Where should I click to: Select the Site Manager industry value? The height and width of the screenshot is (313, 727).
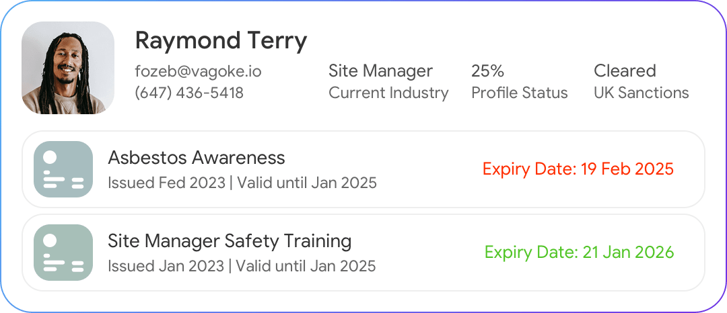pyautogui.click(x=380, y=71)
